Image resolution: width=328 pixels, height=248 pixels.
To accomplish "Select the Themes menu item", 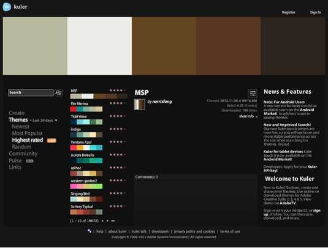I will coord(18,120).
